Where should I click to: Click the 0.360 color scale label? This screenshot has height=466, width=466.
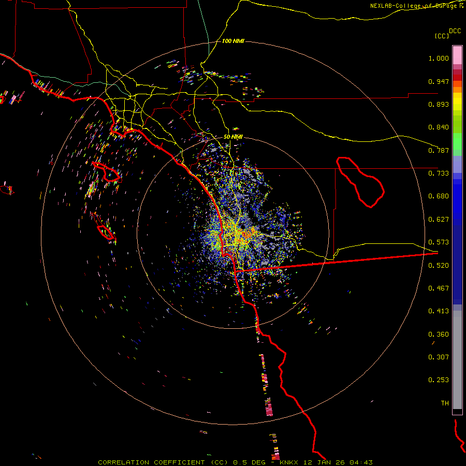(439, 334)
